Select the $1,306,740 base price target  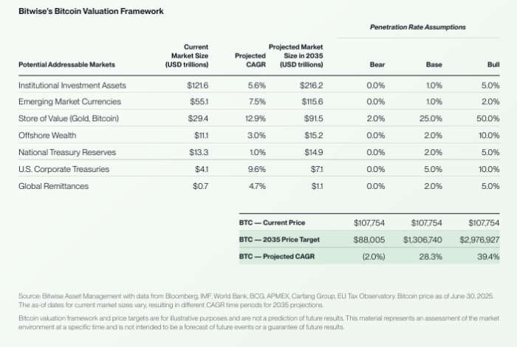coord(423,239)
